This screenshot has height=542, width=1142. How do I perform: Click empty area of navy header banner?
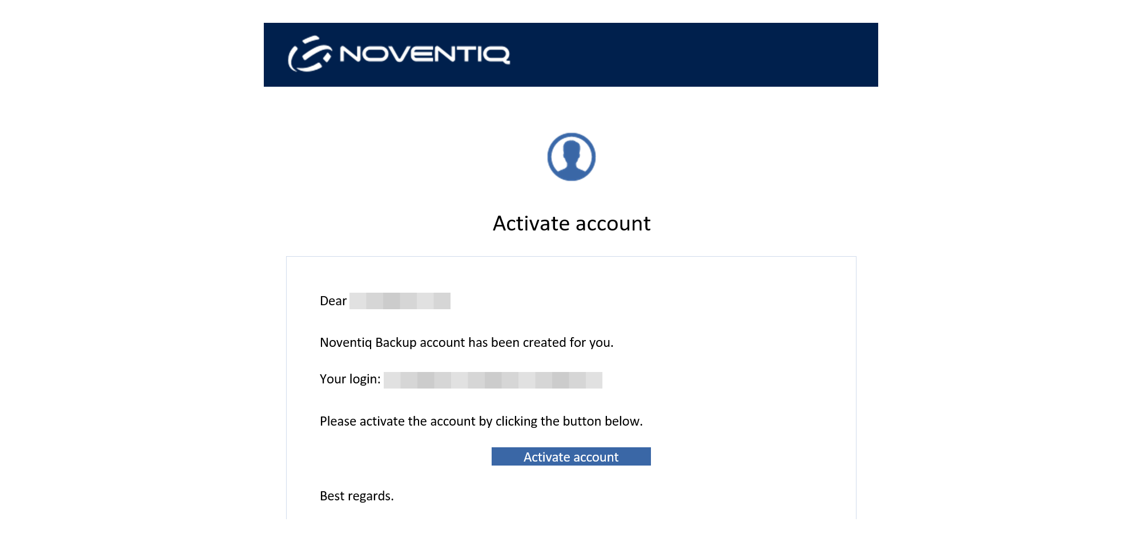click(714, 55)
